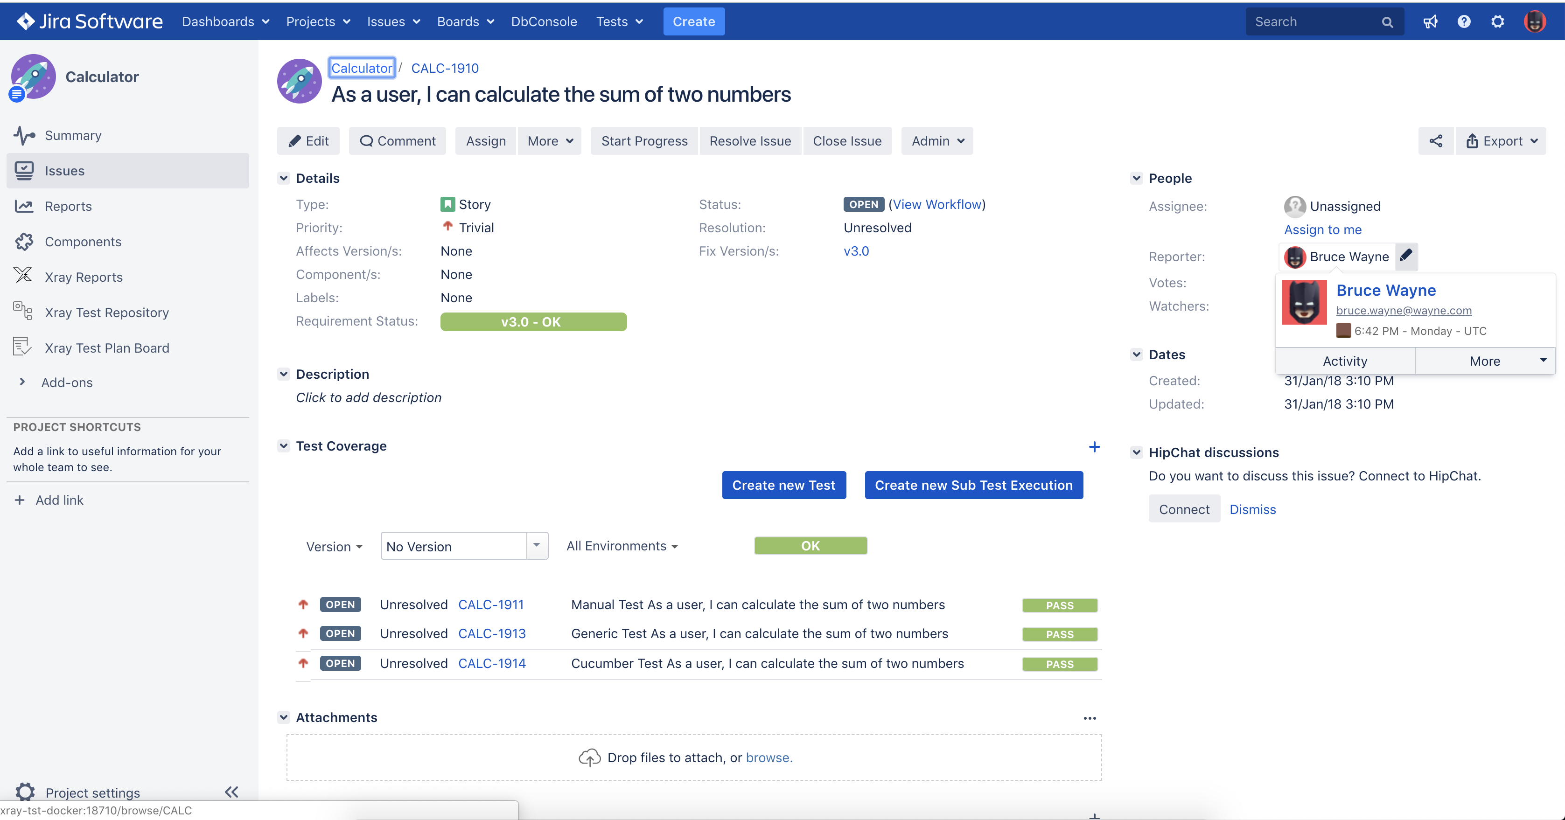Open attachments ellipsis options menu
The image size is (1565, 820).
pyautogui.click(x=1090, y=718)
